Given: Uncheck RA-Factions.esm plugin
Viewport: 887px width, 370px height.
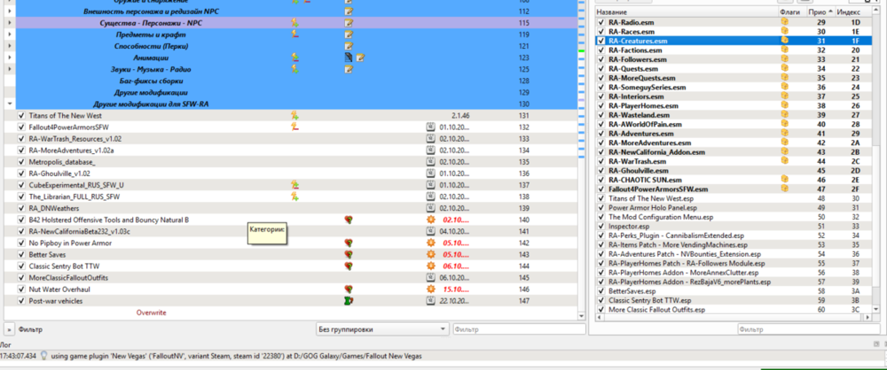Looking at the screenshot, I should point(601,50).
